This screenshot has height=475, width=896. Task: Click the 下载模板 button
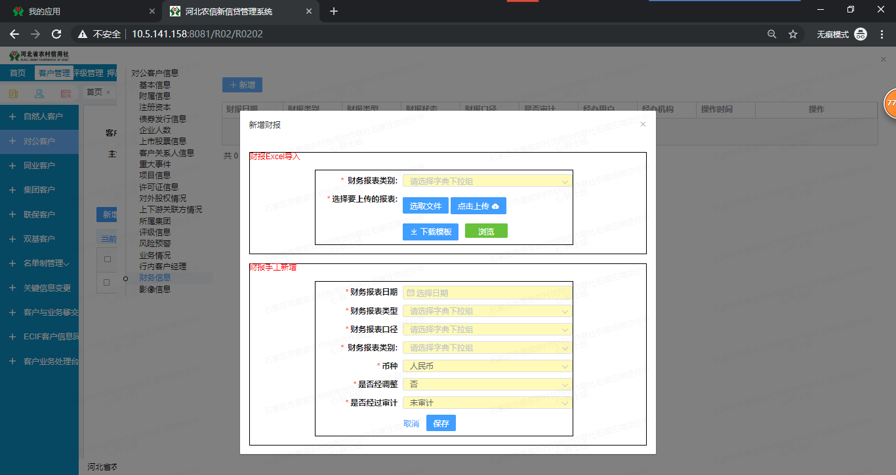click(430, 231)
